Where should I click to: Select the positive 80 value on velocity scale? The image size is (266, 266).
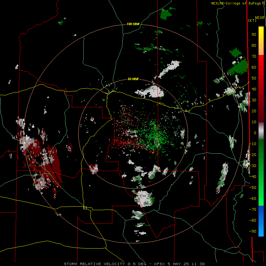tap(254, 46)
